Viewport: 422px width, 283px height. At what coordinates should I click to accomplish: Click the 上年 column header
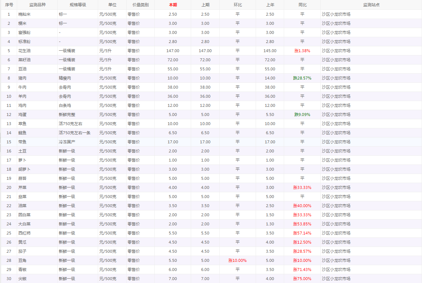270,5
